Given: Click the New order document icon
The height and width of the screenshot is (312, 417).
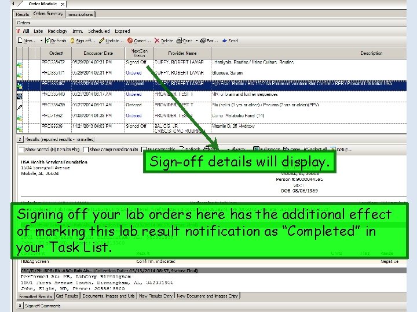Looking at the screenshot, I should [20, 40].
